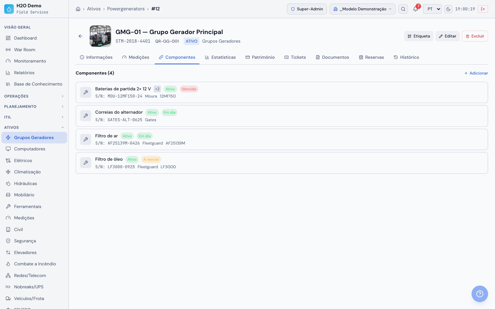Image resolution: width=495 pixels, height=309 pixels.
Task: Open Base de Conhecimento
Action: (34, 84)
